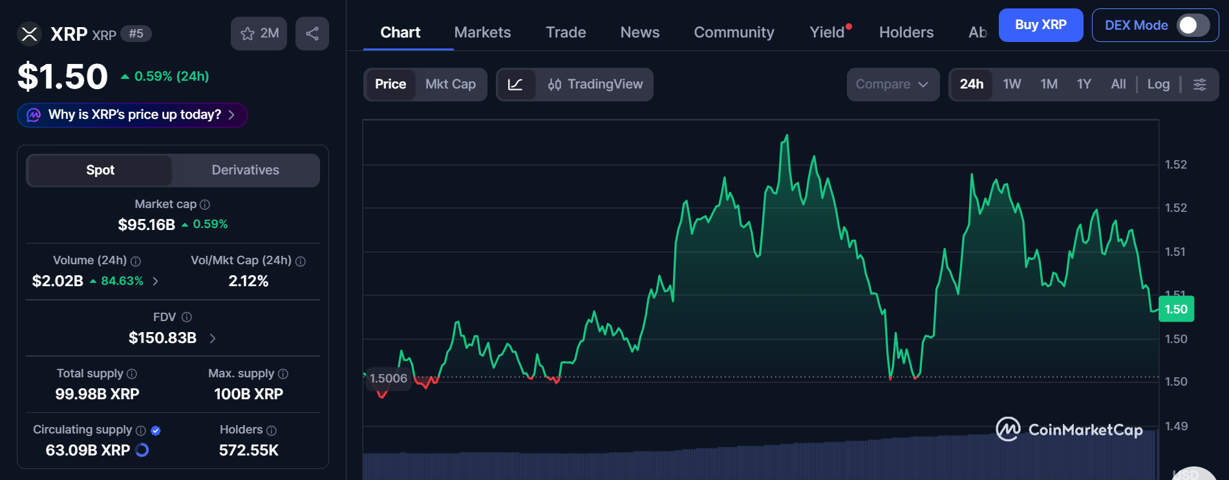This screenshot has width=1229, height=480.
Task: Select Mkt Cap chart mode
Action: tap(451, 85)
